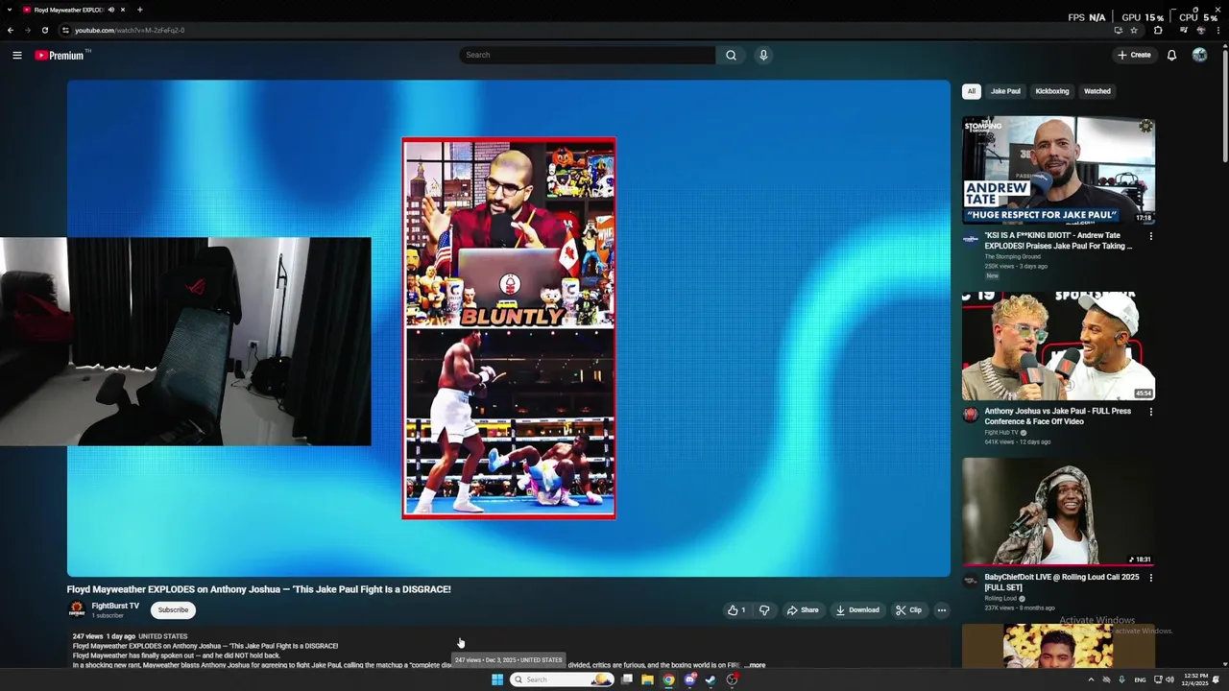Click the main video player
Image resolution: width=1229 pixels, height=691 pixels.
(x=509, y=328)
